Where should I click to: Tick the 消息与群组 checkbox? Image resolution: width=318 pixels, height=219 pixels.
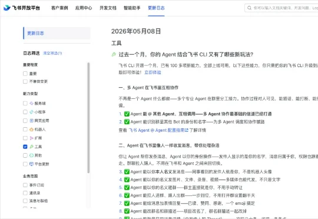coord(25,201)
